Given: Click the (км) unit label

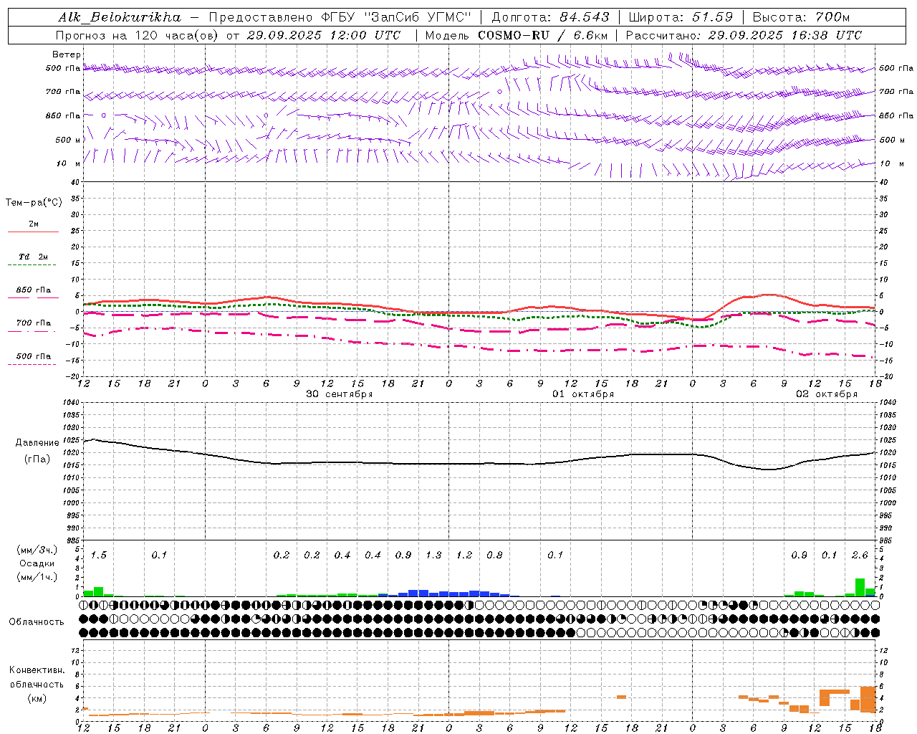Looking at the screenshot, I should tap(37, 698).
